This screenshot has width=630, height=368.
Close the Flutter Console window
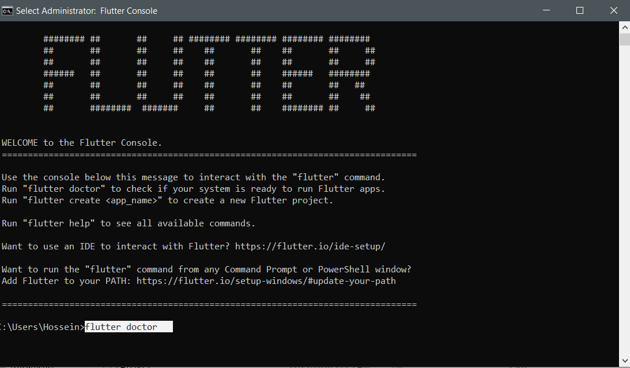click(613, 10)
